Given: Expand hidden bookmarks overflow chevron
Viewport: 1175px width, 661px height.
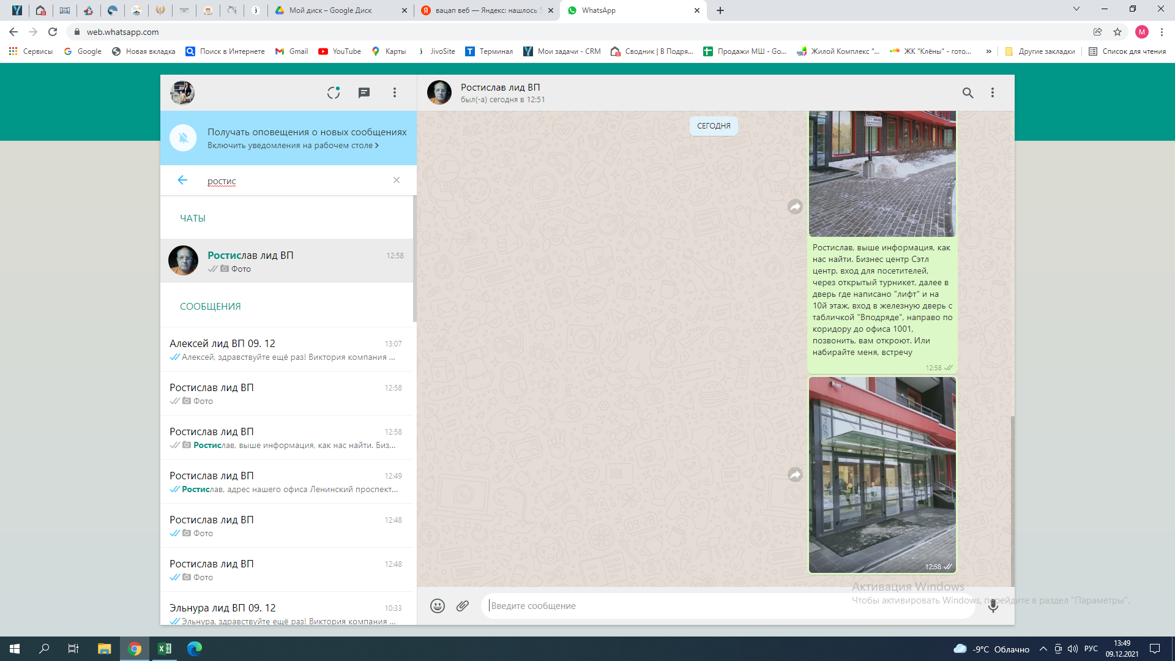Looking at the screenshot, I should click(988, 51).
